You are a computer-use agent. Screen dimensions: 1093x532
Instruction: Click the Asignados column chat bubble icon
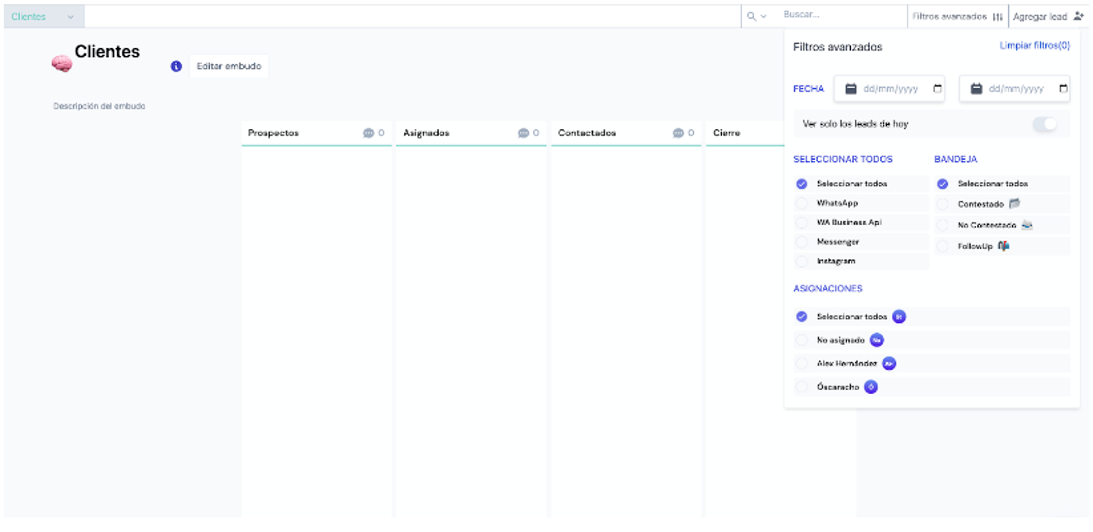(x=523, y=133)
